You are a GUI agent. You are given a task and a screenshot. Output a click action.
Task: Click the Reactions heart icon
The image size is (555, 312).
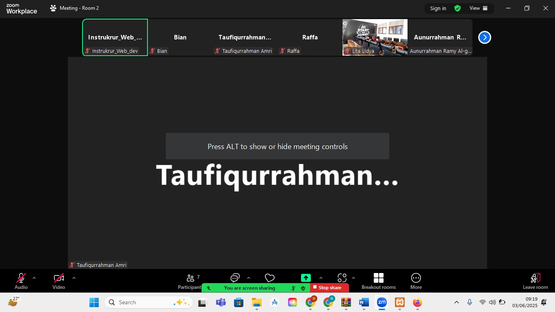pyautogui.click(x=270, y=278)
